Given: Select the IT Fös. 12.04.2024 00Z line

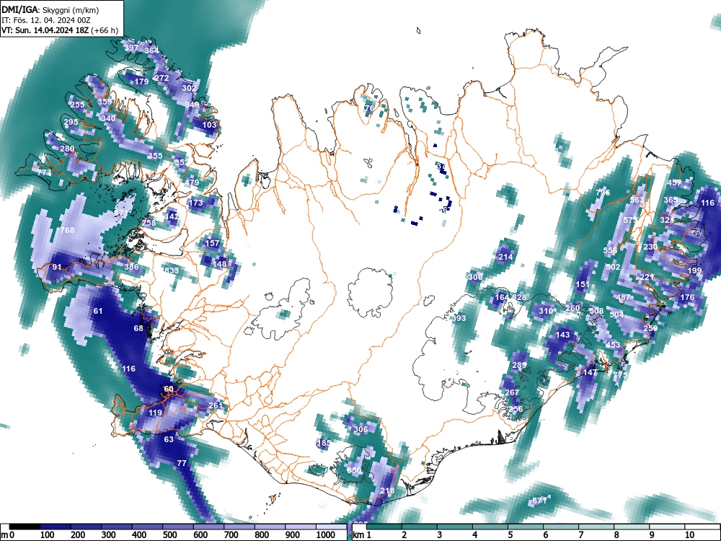Looking at the screenshot, I should [x=48, y=20].
